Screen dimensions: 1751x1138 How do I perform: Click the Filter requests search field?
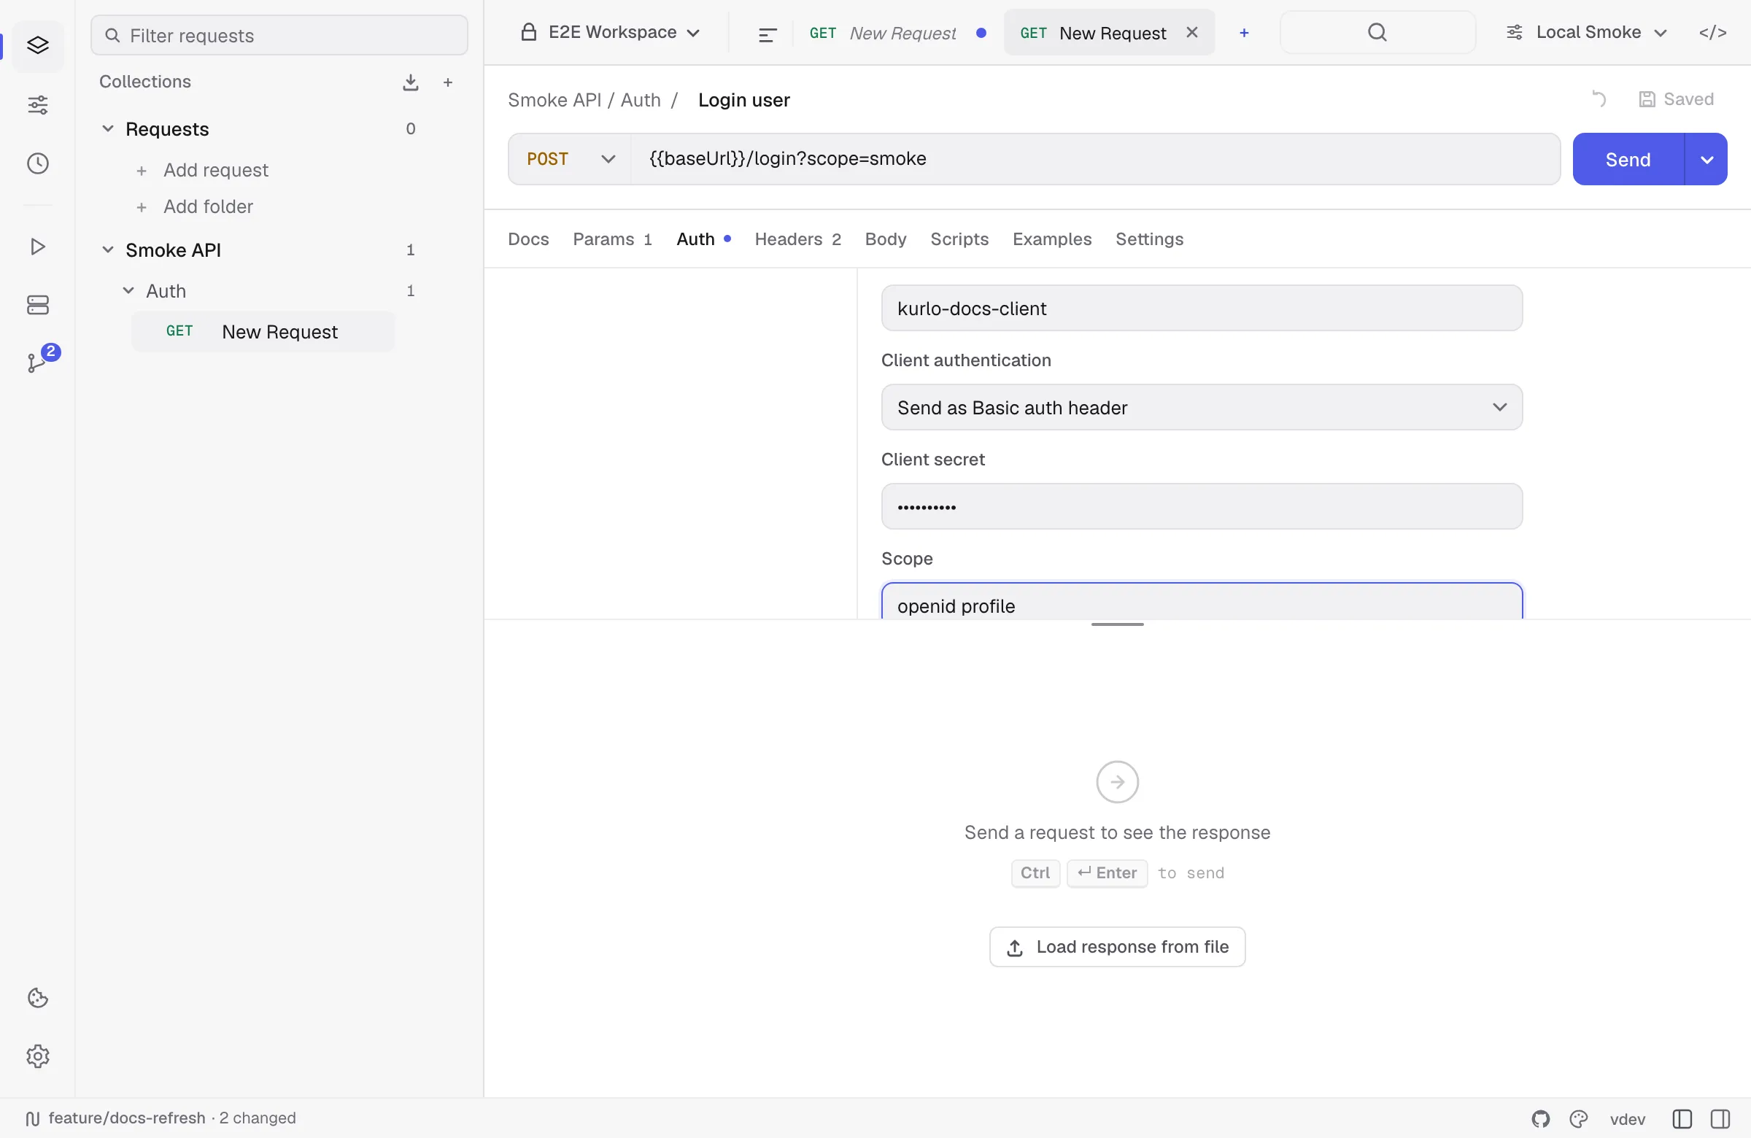click(x=279, y=35)
